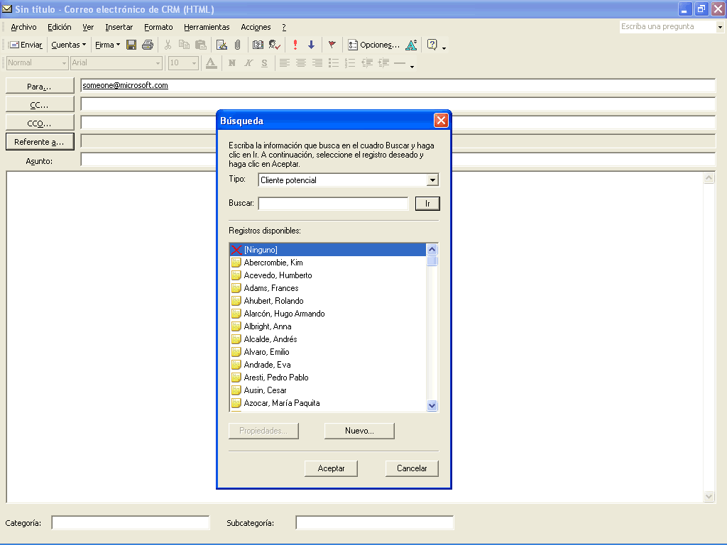Select Alarcón, Hugo Armando record
727x545 pixels.
(x=328, y=314)
